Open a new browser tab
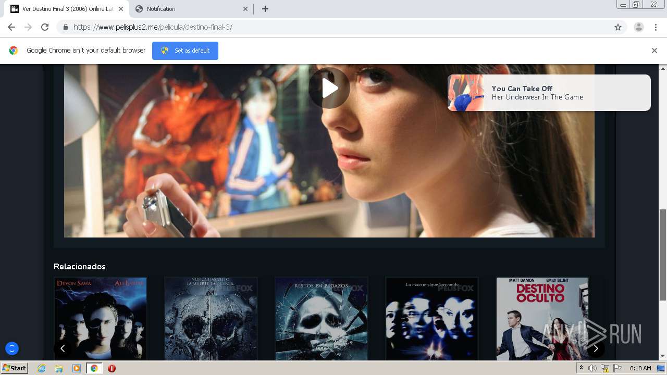 pyautogui.click(x=265, y=9)
